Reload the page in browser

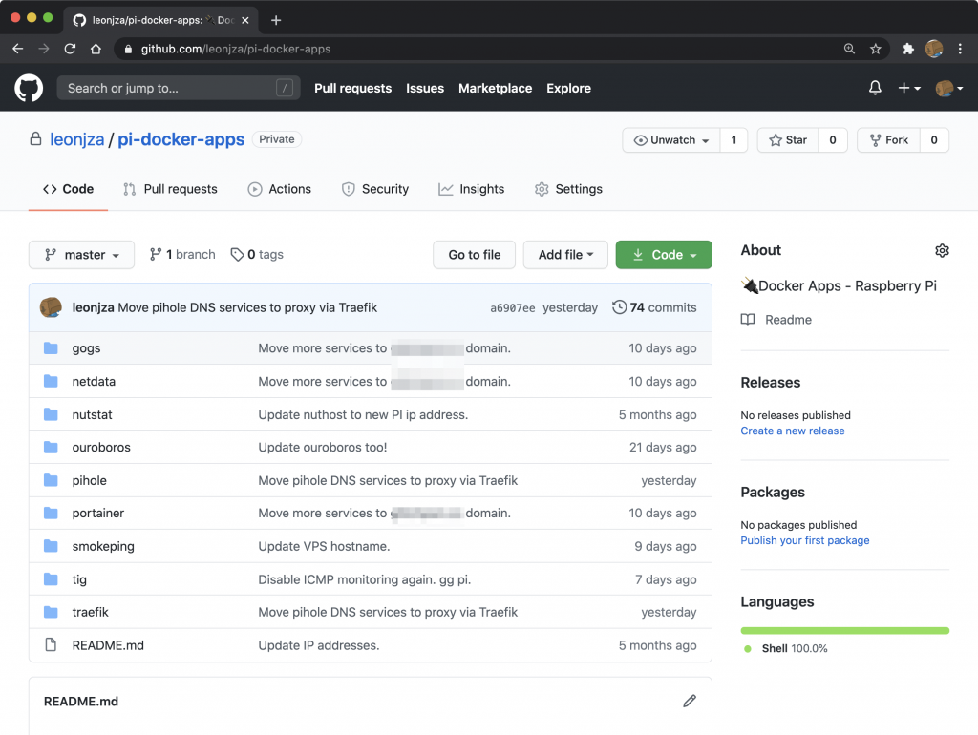[70, 49]
